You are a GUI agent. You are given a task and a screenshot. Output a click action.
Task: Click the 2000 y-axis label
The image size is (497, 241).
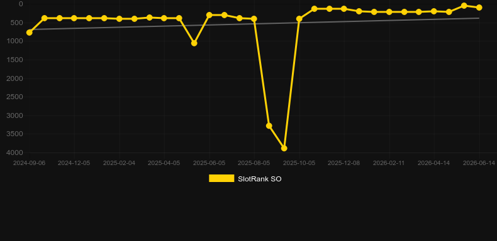pyautogui.click(x=15, y=78)
